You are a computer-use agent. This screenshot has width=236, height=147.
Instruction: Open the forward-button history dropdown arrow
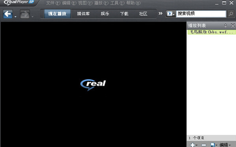(32, 17)
